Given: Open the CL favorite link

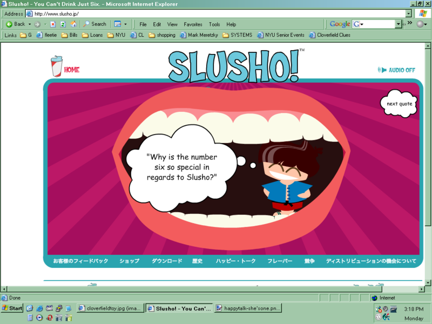Looking at the screenshot, I should tap(137, 35).
